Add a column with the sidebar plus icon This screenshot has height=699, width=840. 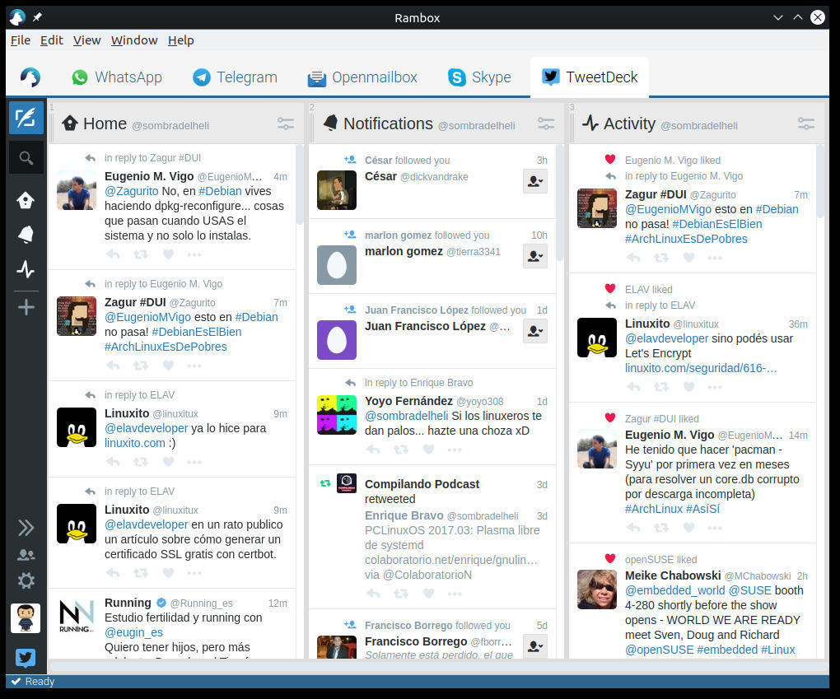click(26, 307)
